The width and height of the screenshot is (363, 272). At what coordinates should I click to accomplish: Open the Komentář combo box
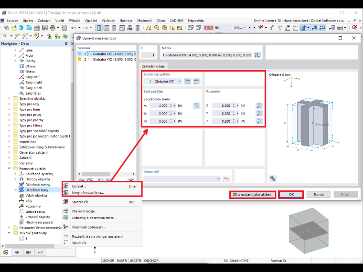[x=182, y=178]
